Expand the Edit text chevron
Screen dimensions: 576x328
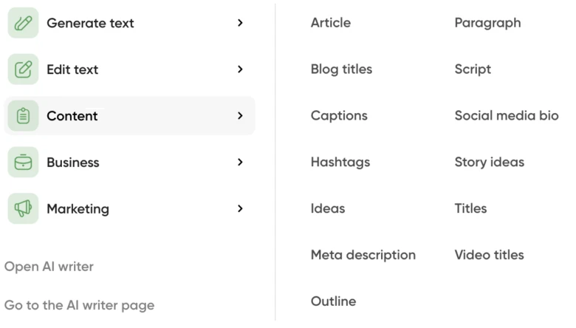[240, 69]
